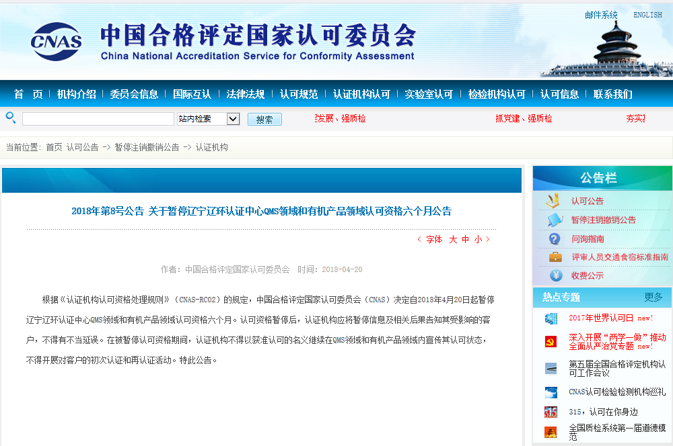Set font size to 小
This screenshot has width=673, height=446.
[478, 240]
